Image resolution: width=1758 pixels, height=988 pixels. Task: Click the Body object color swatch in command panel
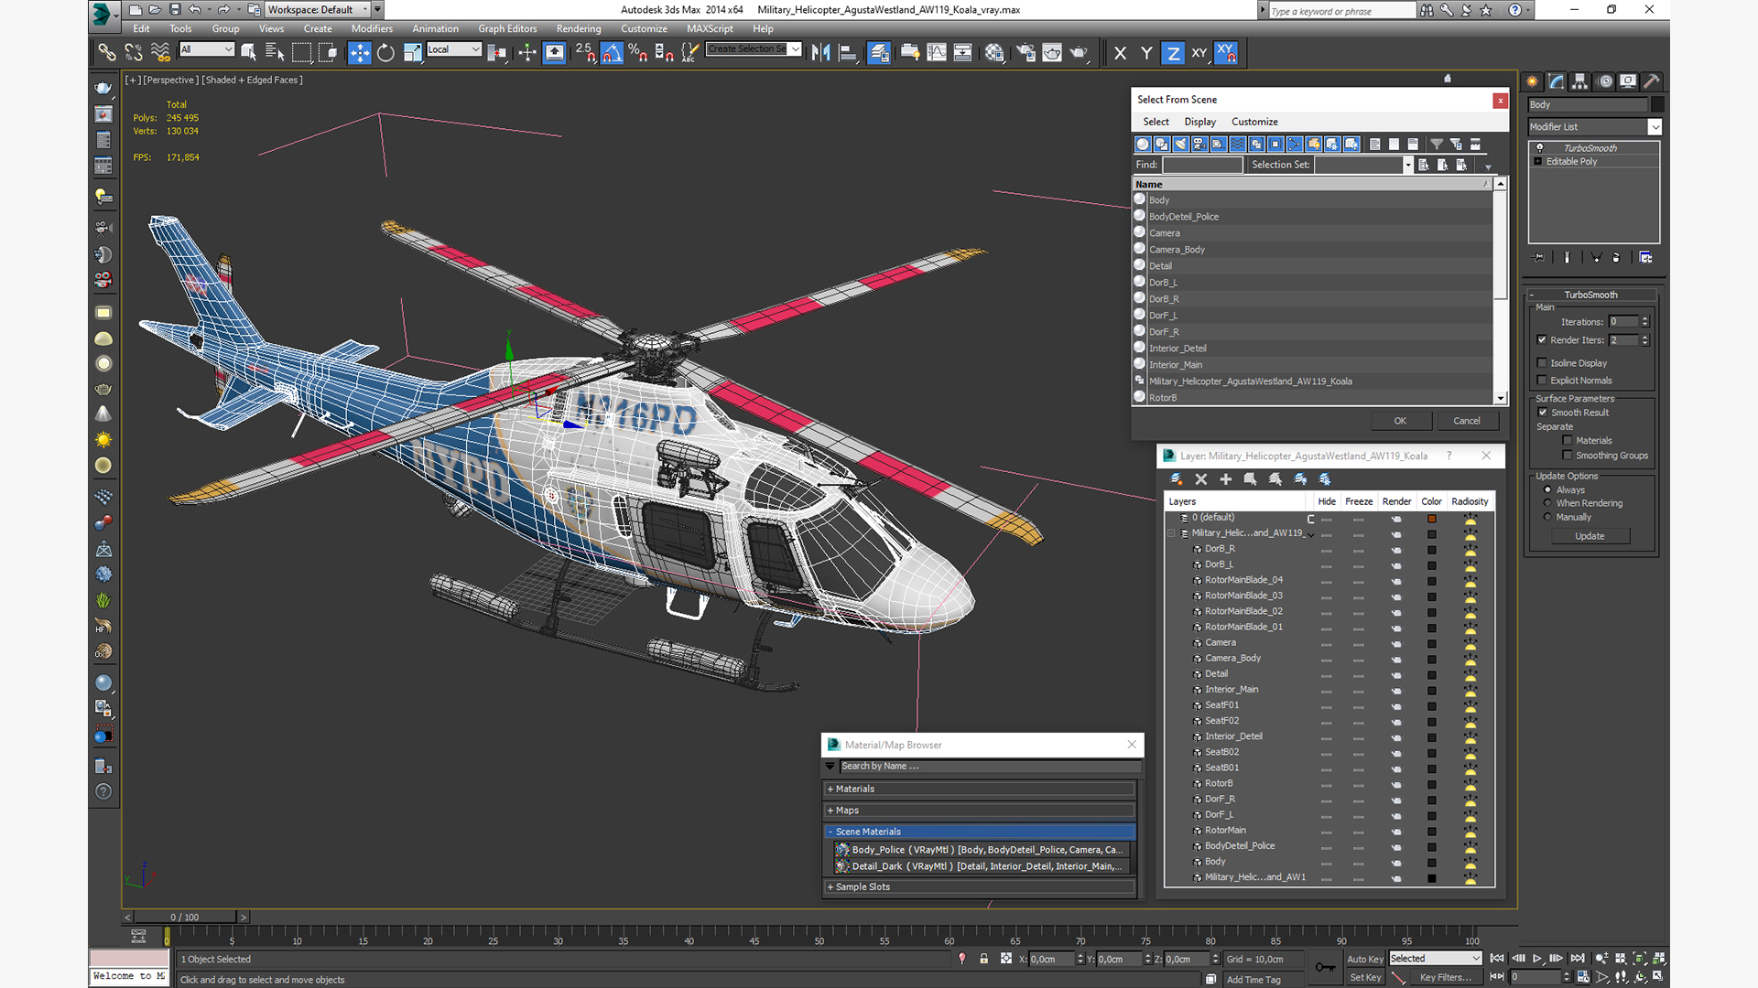[x=1656, y=105]
